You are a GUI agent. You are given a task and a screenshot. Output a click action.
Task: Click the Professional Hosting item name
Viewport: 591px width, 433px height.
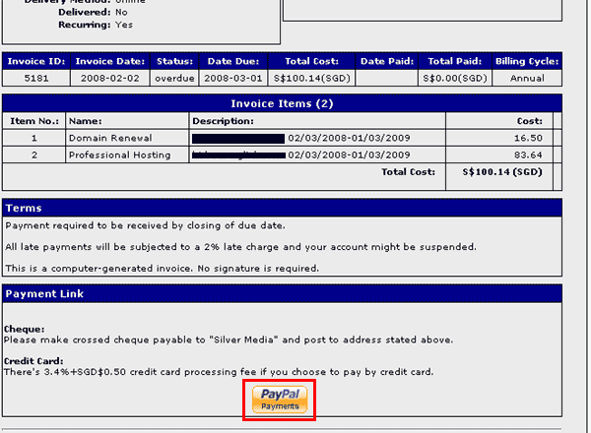pyautogui.click(x=120, y=155)
